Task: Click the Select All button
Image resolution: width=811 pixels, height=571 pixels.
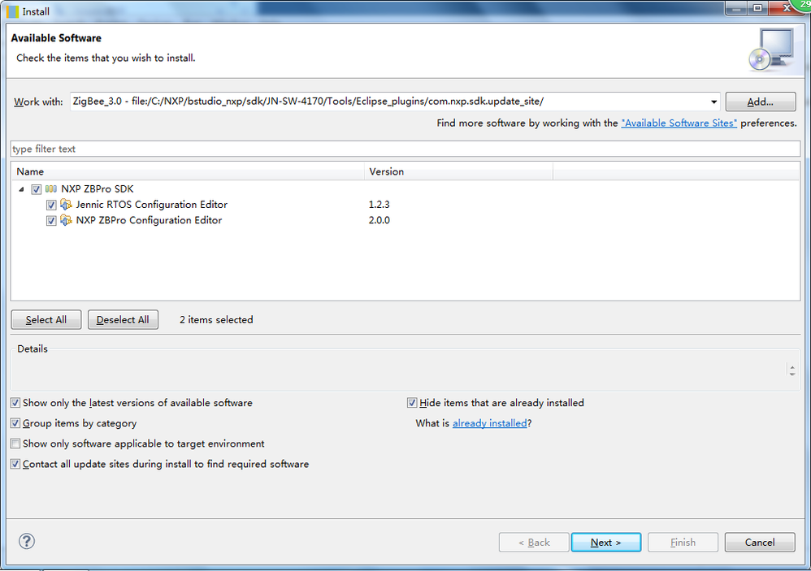Action: coord(46,320)
